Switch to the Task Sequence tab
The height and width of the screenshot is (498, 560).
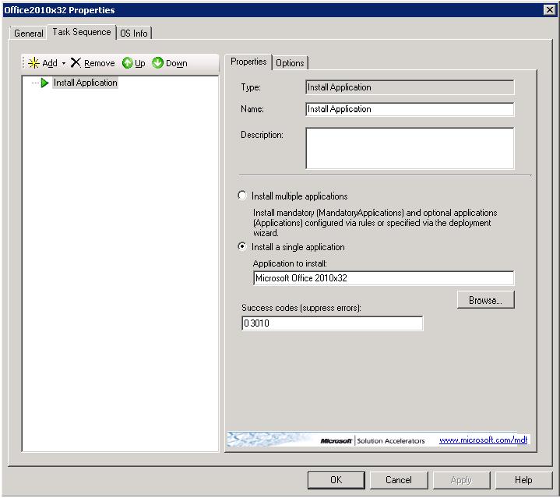(82, 32)
